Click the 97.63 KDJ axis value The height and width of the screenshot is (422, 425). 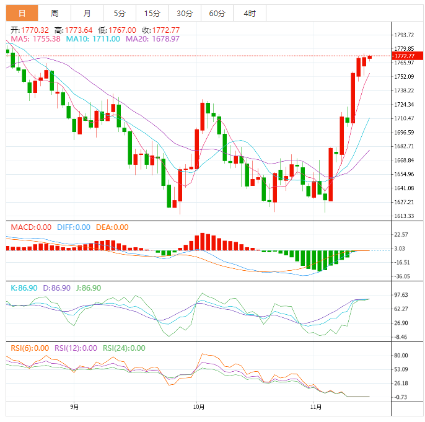[401, 295]
